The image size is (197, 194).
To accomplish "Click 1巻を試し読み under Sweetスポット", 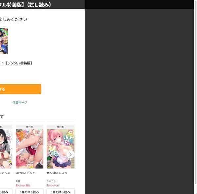I will (x=30, y=192).
